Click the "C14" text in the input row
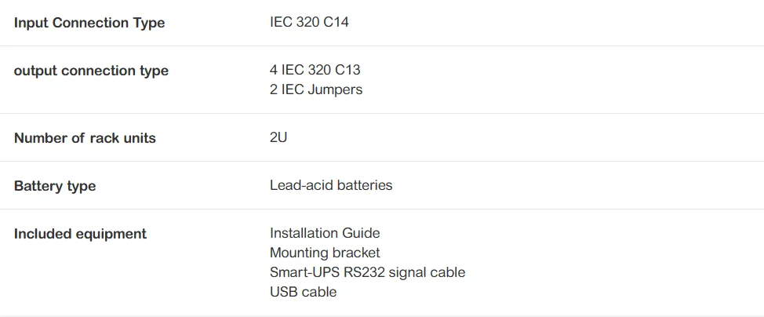This screenshot has width=764, height=317. (335, 22)
